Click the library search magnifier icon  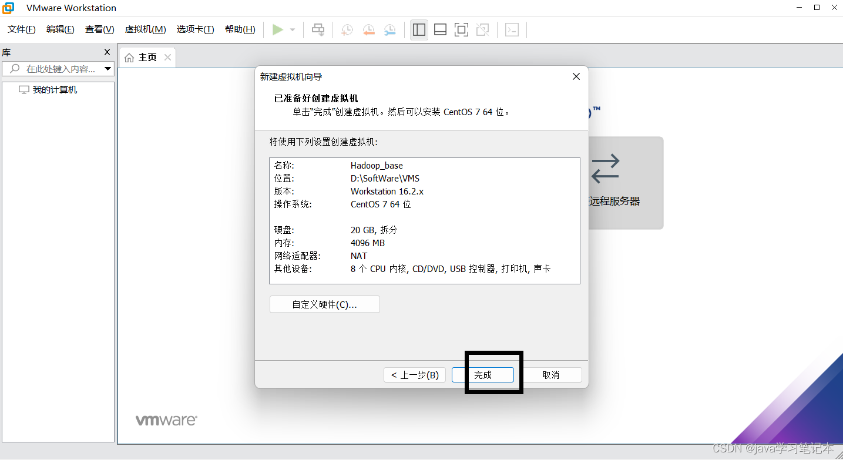click(15, 69)
